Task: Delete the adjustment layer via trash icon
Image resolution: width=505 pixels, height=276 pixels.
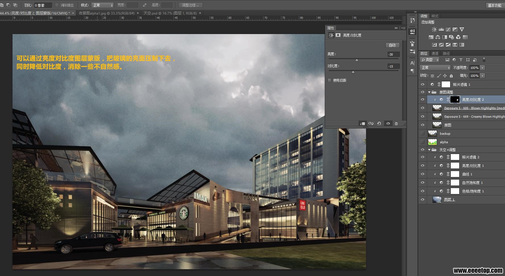Action: point(396,123)
